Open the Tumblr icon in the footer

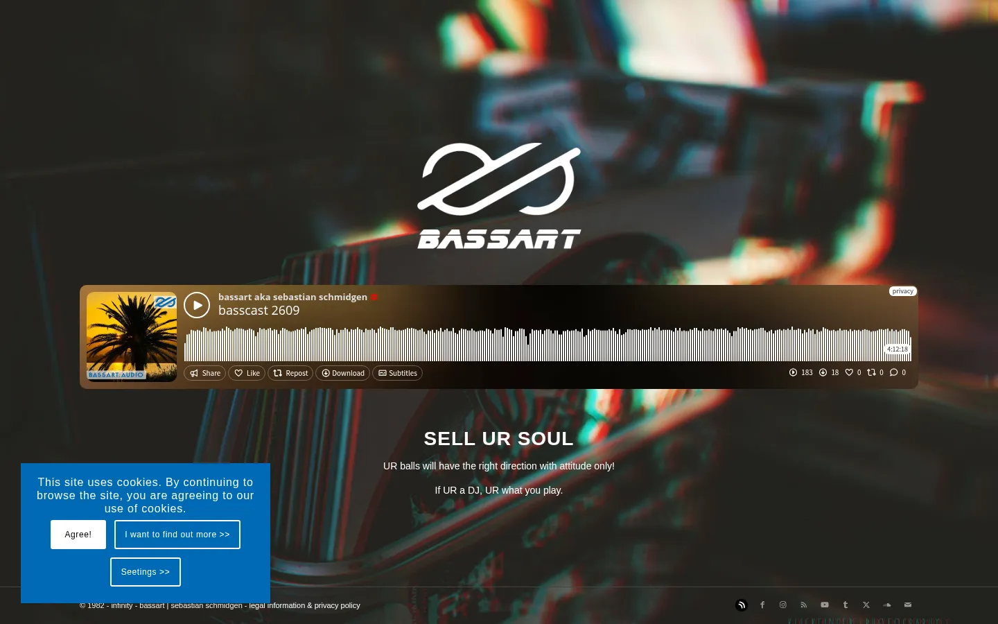(846, 605)
